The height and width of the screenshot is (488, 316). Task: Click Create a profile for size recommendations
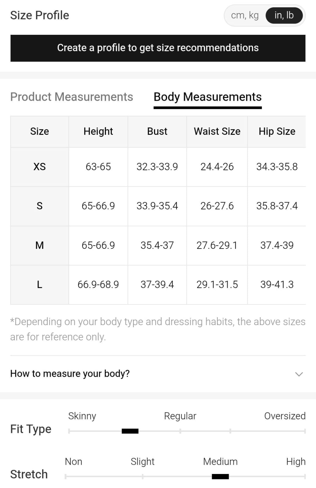pyautogui.click(x=158, y=48)
